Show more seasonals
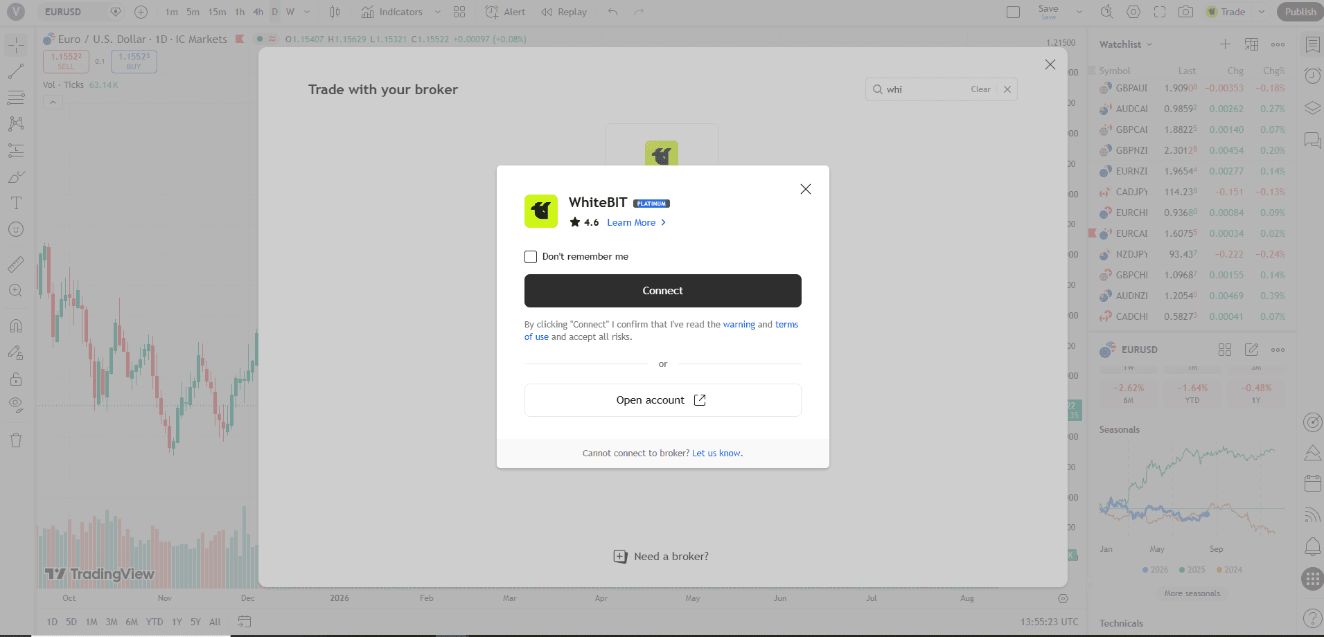Image resolution: width=1324 pixels, height=637 pixels. click(x=1192, y=593)
